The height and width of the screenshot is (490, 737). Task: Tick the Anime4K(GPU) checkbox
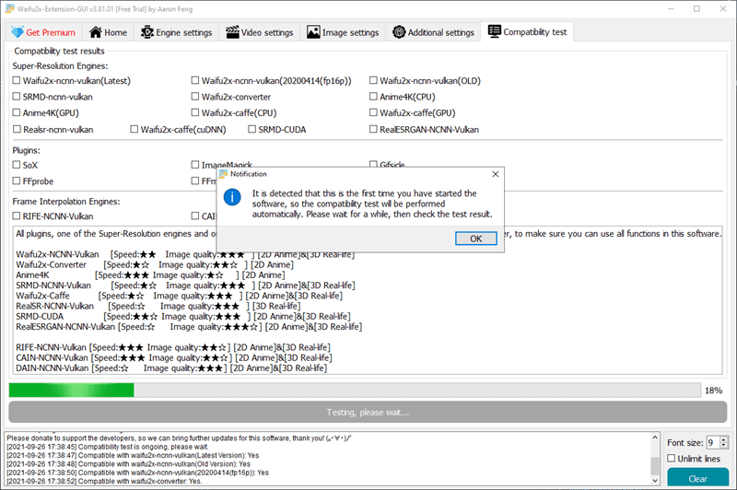(17, 112)
